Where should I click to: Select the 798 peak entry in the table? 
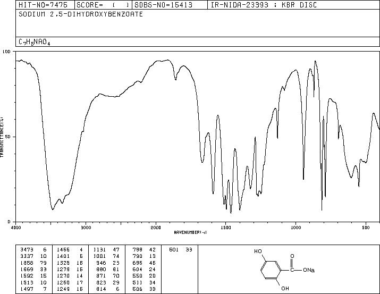tap(143, 249)
